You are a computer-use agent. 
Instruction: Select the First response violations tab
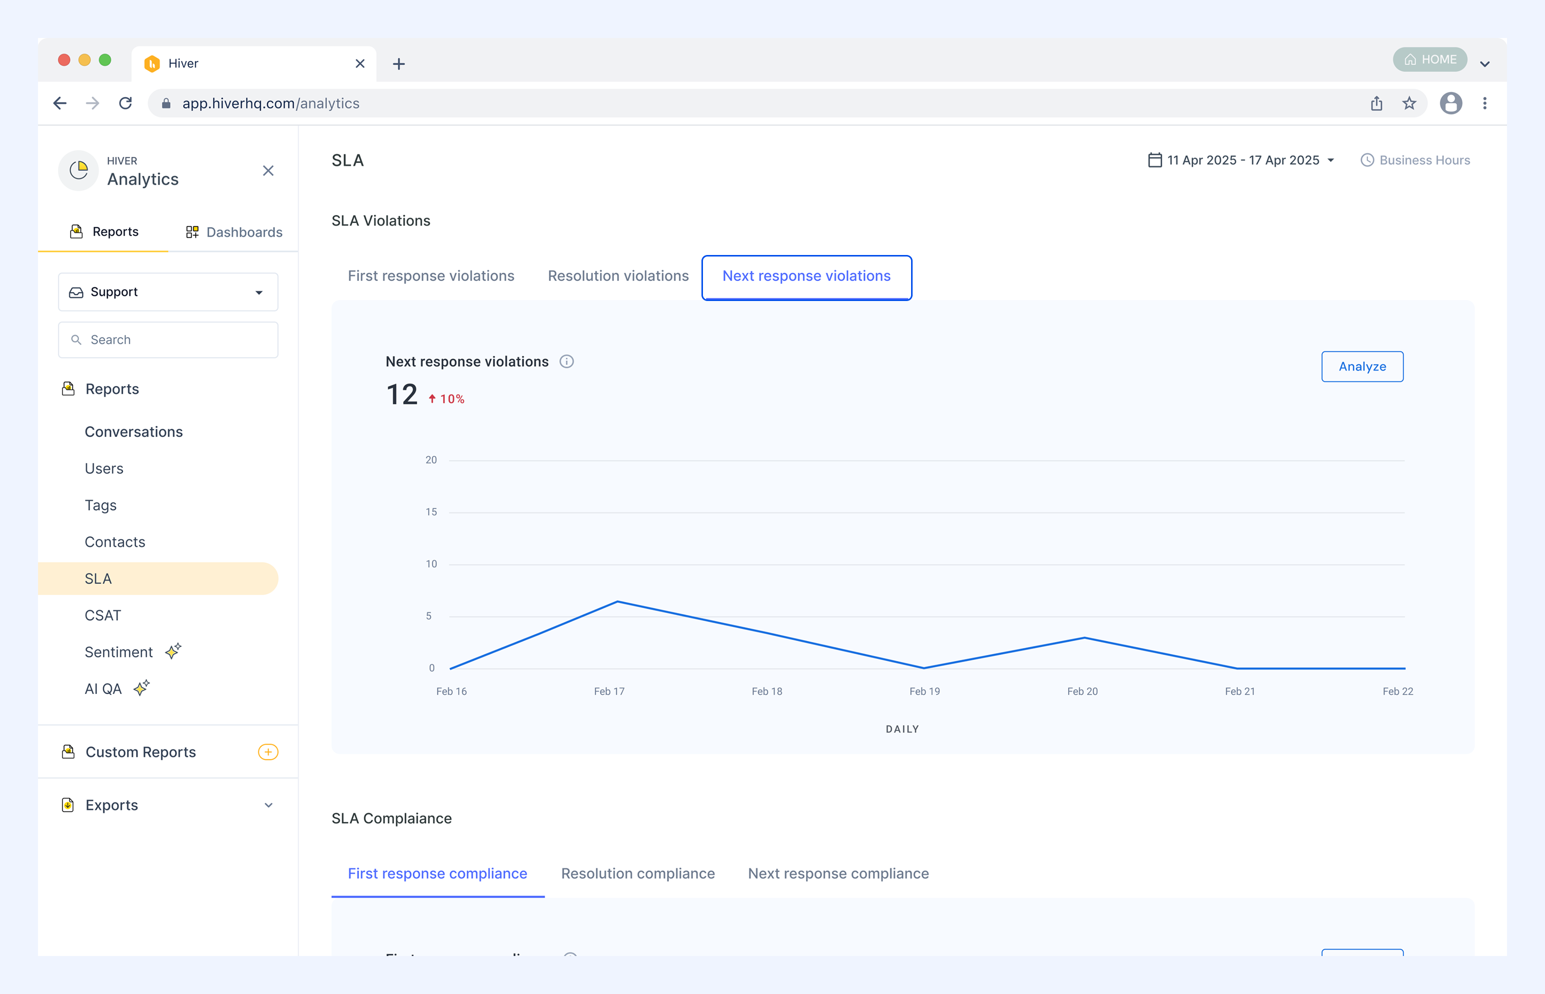[431, 275]
